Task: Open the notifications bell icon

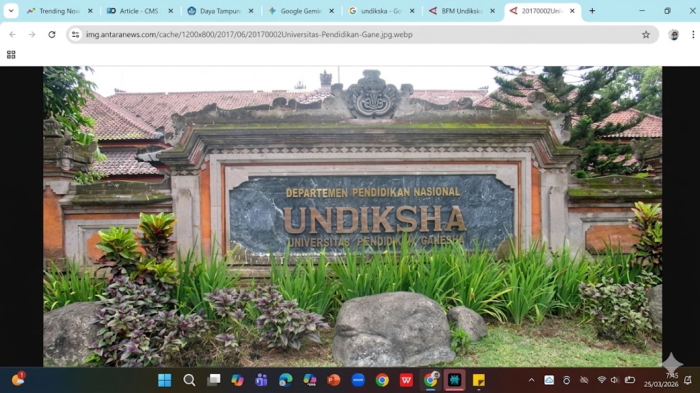Action: [x=688, y=380]
